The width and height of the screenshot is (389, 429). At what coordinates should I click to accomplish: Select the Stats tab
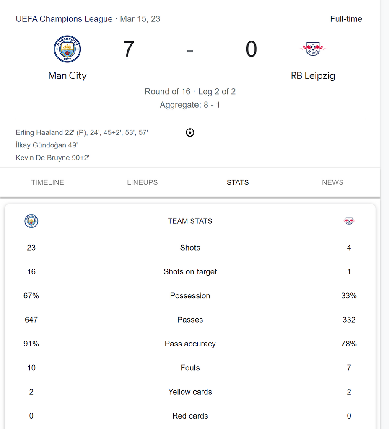pyautogui.click(x=238, y=182)
